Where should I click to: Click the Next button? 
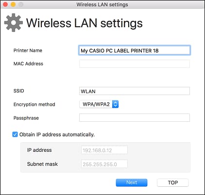(x=132, y=182)
